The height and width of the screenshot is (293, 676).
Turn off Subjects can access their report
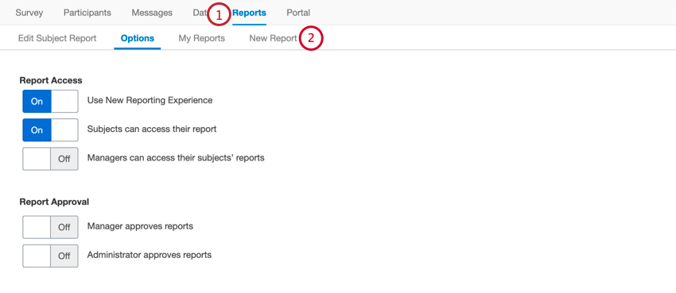50,130
